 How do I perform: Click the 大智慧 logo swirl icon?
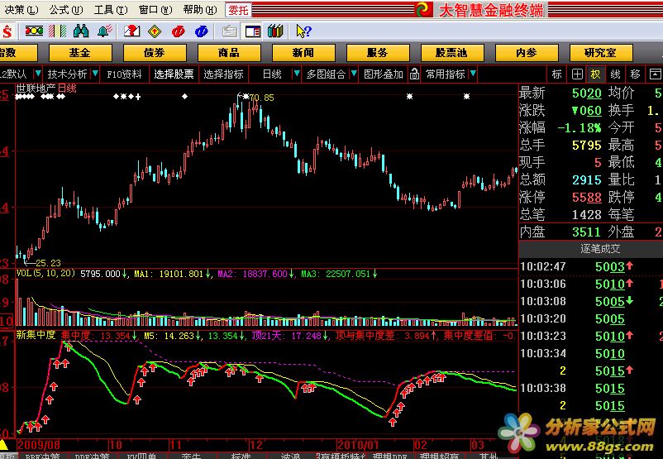pos(422,9)
